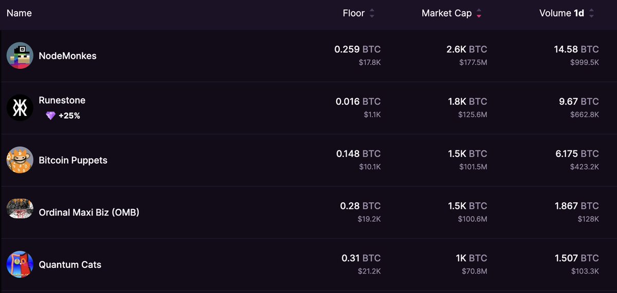
Task: Click Runestone market cap 1.8K BTC
Action: 467,102
